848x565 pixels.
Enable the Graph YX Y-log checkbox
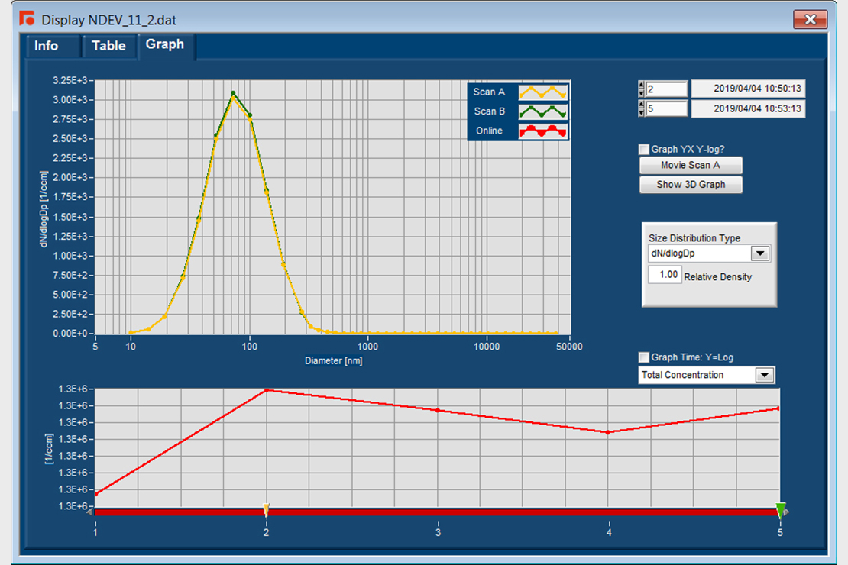[644, 150]
